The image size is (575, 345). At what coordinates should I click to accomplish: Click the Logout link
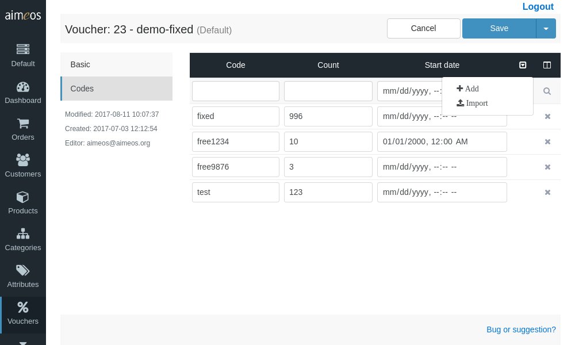538,6
